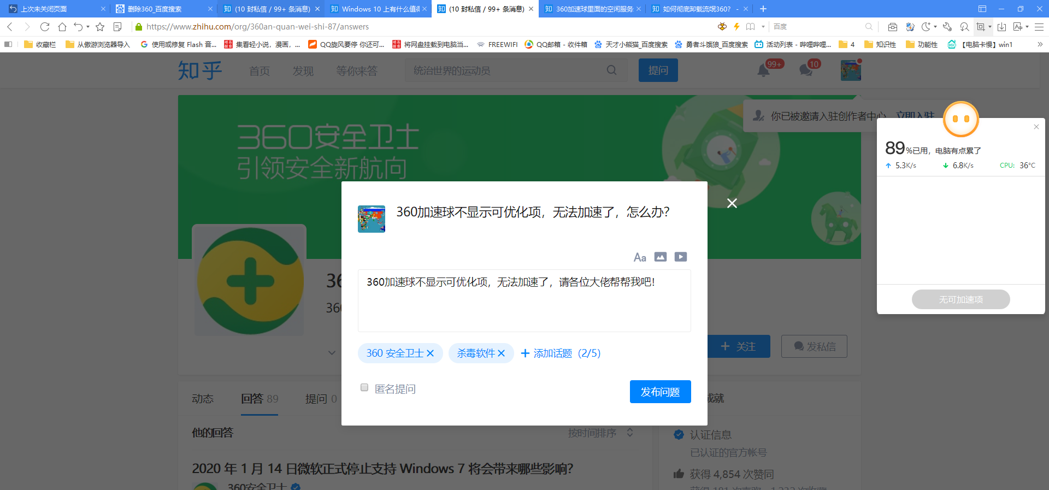Expand the night mode dropdown arrow
This screenshot has height=490, width=1049.
coord(935,27)
